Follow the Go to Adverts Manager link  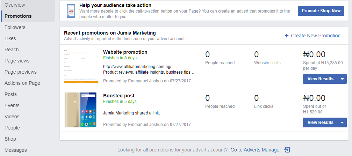tap(256, 150)
